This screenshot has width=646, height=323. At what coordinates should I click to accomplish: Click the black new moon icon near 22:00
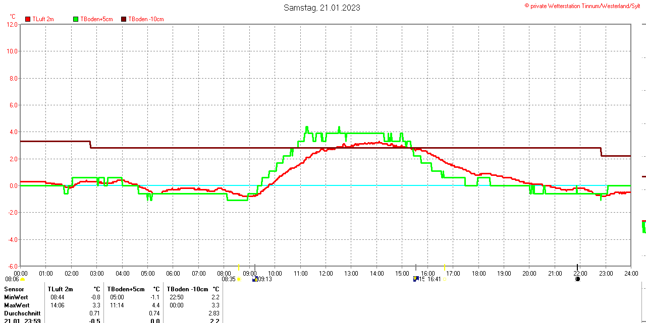[577, 279]
